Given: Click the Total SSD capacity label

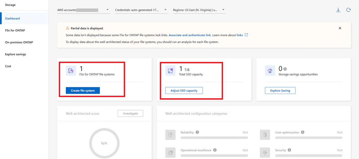Looking at the screenshot, I should [x=191, y=74].
